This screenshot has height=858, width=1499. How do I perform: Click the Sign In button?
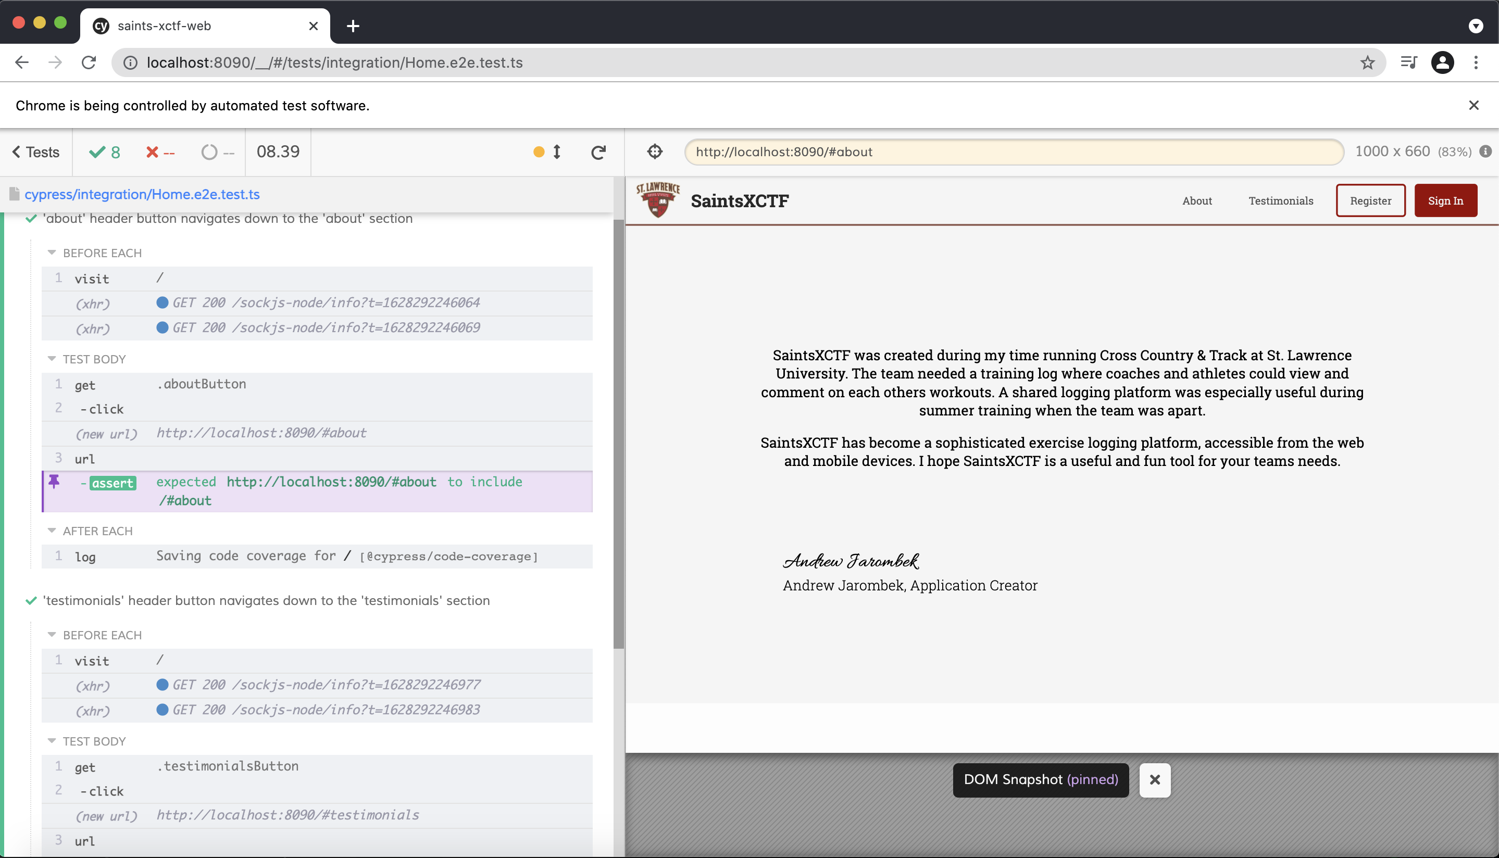click(x=1445, y=200)
